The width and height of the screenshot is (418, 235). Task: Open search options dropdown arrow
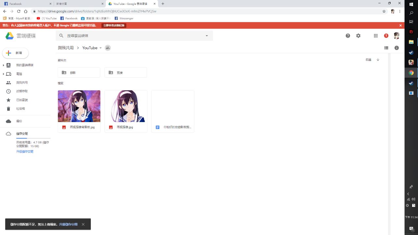pyautogui.click(x=207, y=36)
